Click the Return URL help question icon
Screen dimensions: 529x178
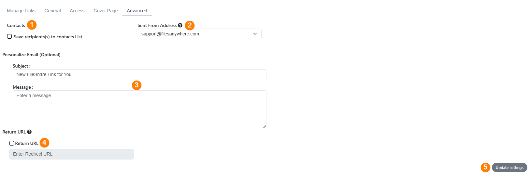pyautogui.click(x=29, y=132)
